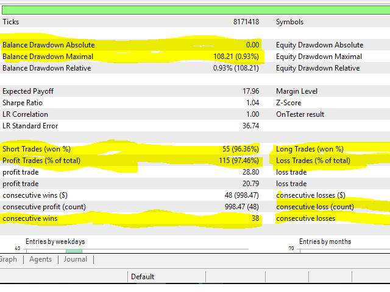Viewport: 390px width, 292px height.
Task: Click Loss Trades (% of total) label
Action: coord(313,161)
